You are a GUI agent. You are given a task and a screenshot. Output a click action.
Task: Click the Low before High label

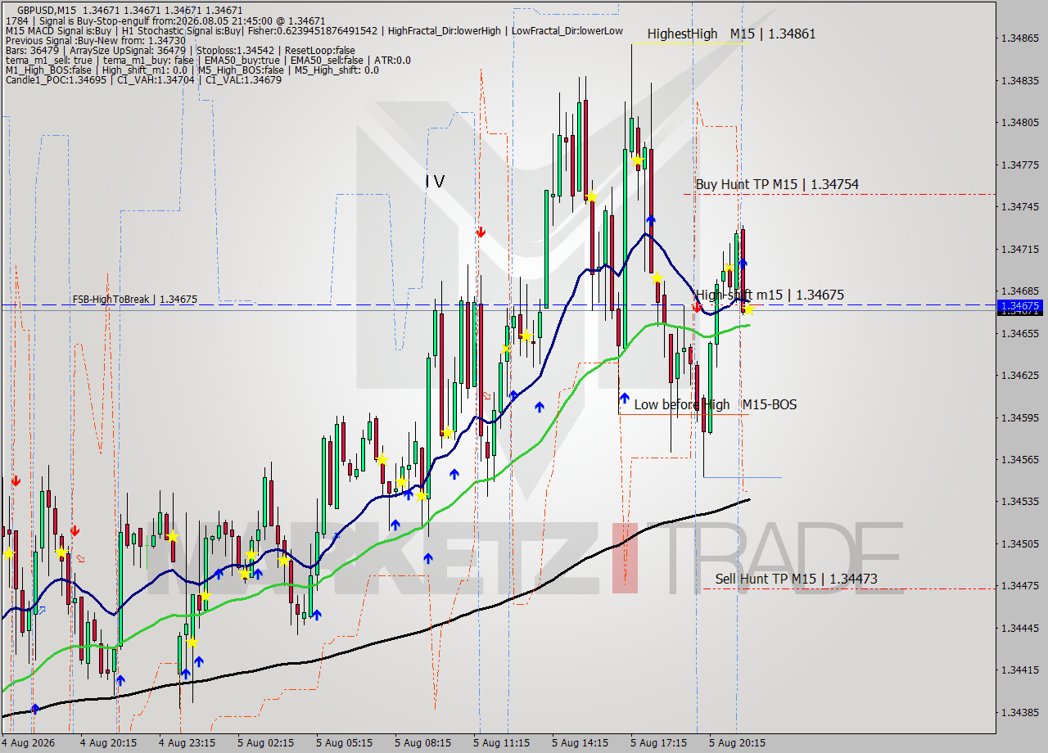(681, 404)
